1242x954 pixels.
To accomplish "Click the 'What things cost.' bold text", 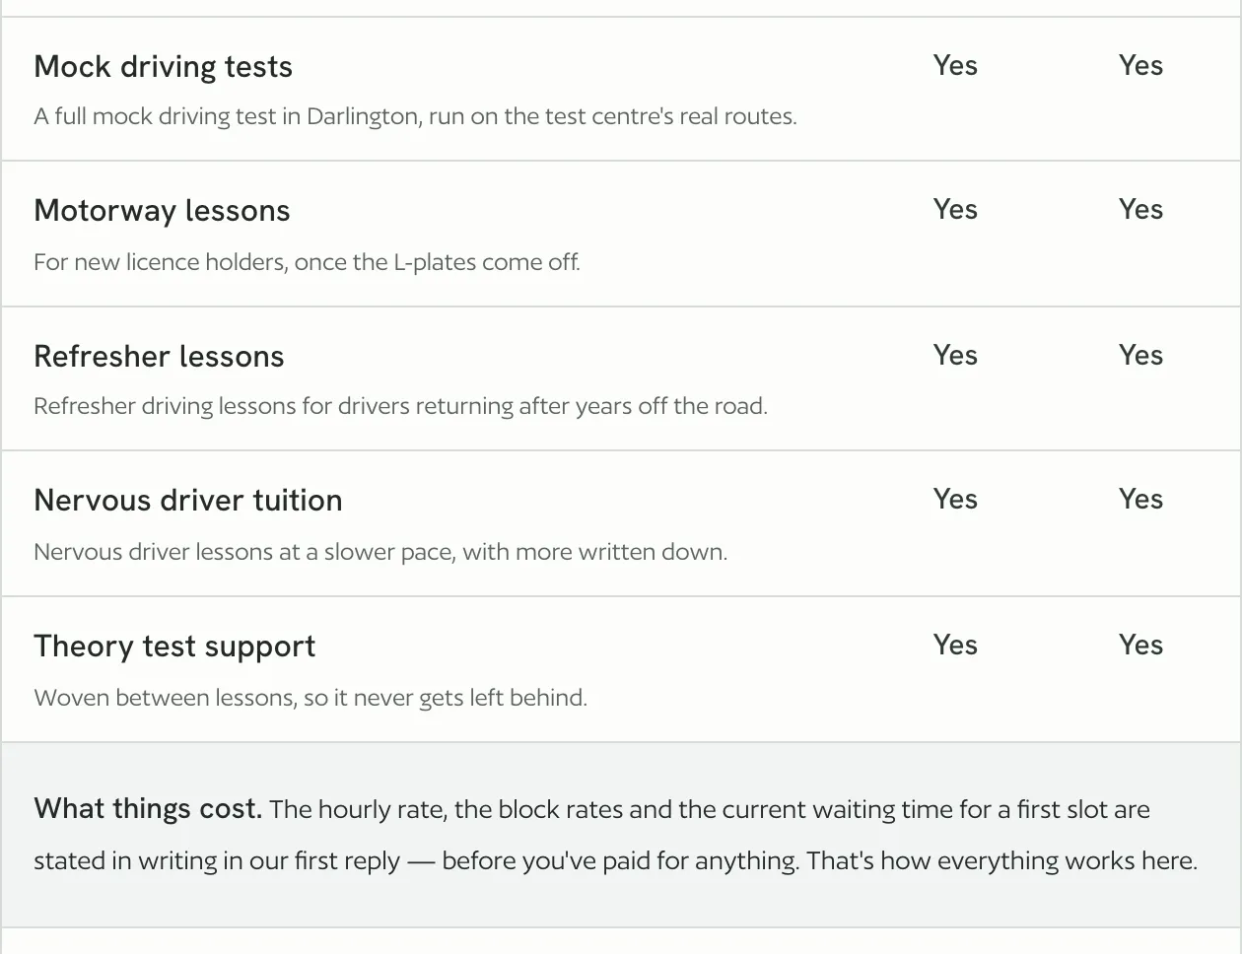I will tap(148, 809).
